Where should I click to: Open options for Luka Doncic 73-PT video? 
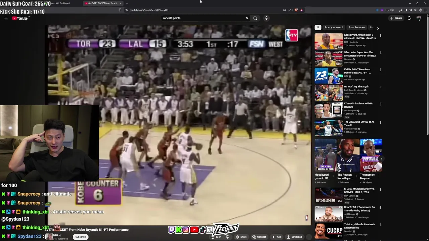click(380, 70)
